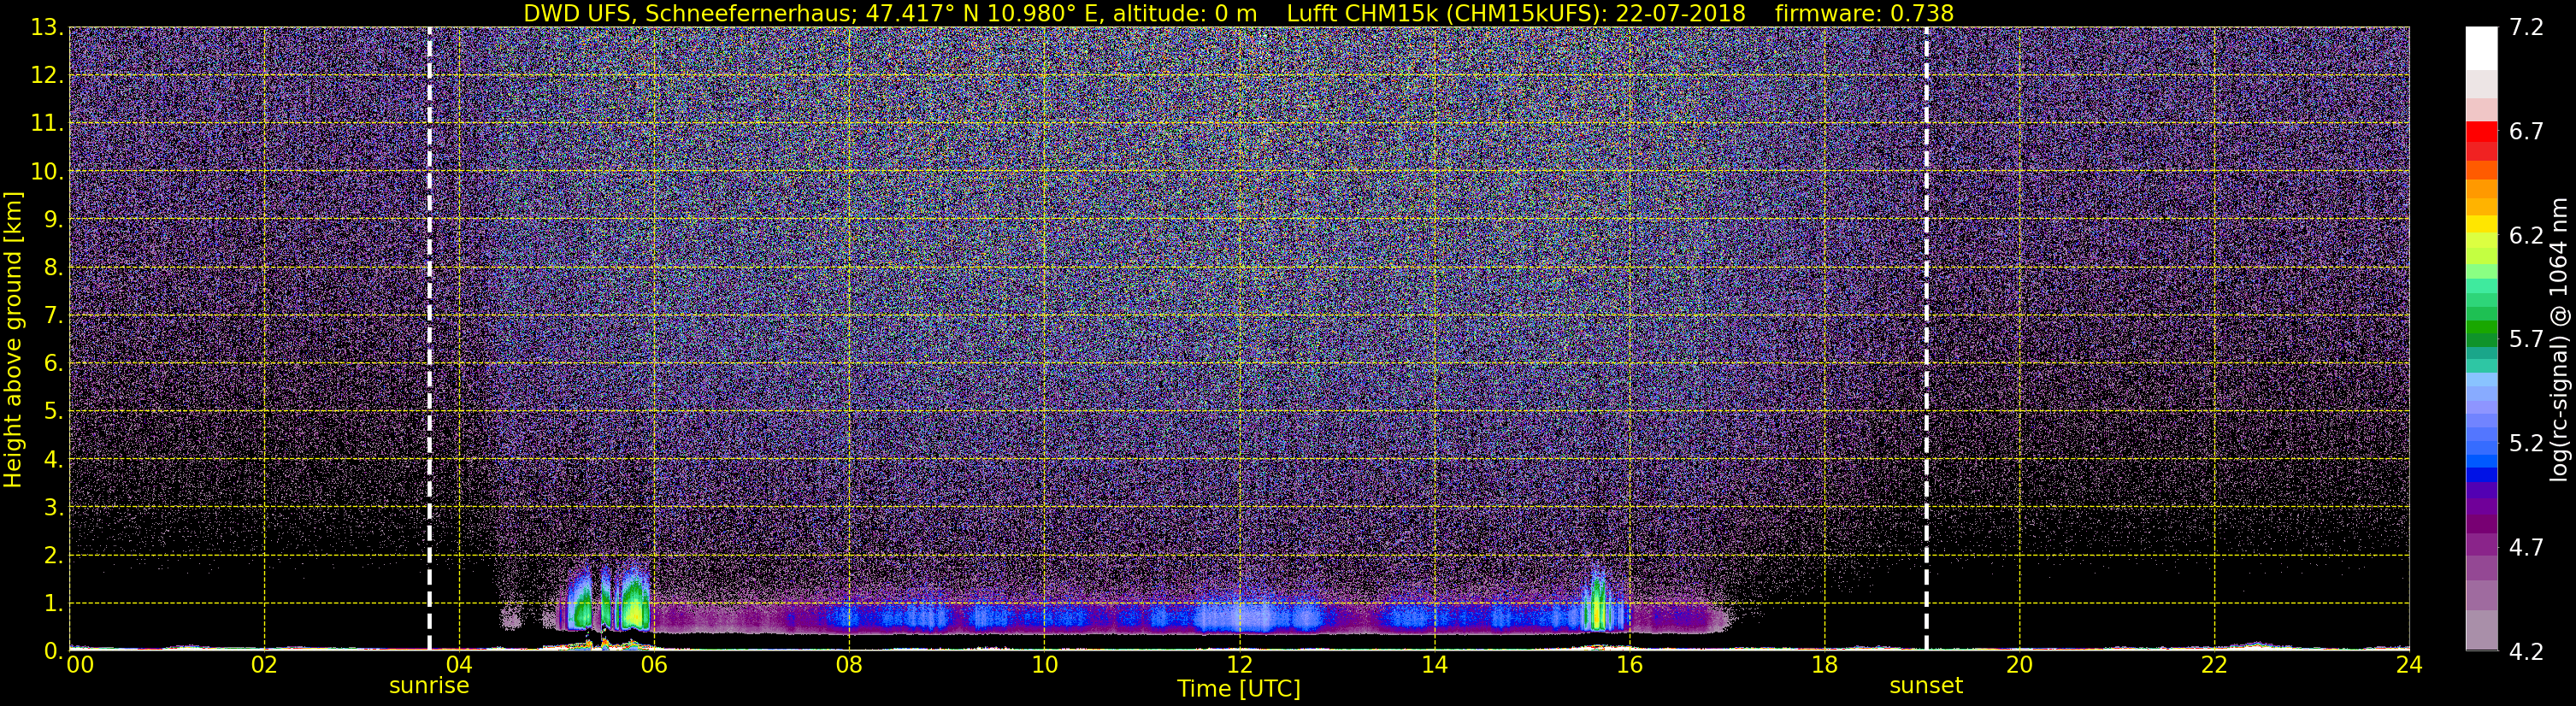This screenshot has height=706, width=2576.
Task: Click the colorbar tick value 7.2
Action: (2526, 28)
